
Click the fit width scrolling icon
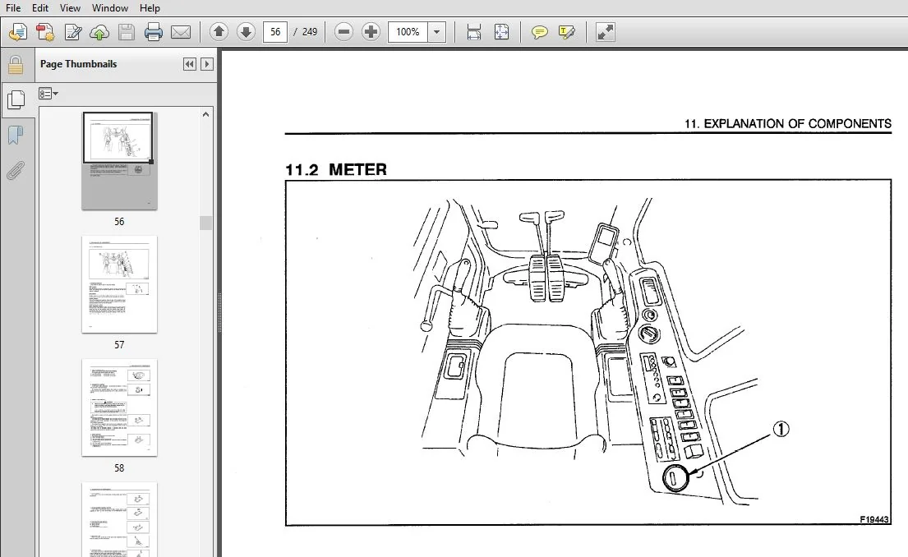pyautogui.click(x=473, y=32)
